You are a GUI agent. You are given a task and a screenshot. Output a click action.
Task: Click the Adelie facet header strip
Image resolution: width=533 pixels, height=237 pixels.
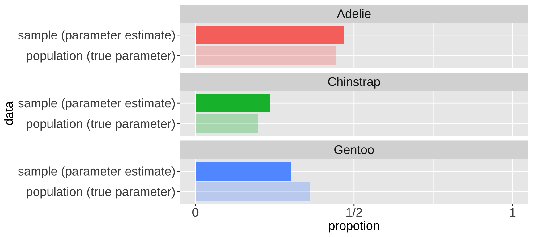point(353,14)
